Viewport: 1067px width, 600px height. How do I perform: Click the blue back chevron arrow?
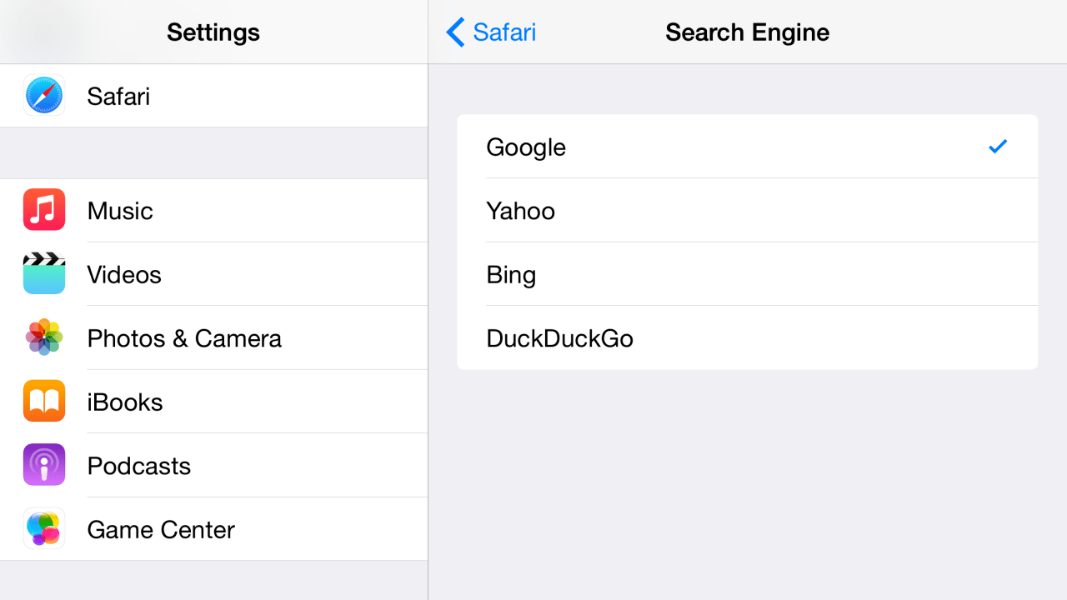(x=453, y=32)
